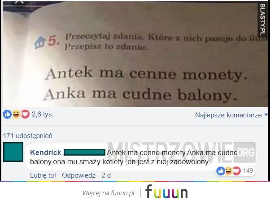The image size is (270, 201).
Task: Click the red heart reaction icon under the photo
Action: (x=25, y=114)
